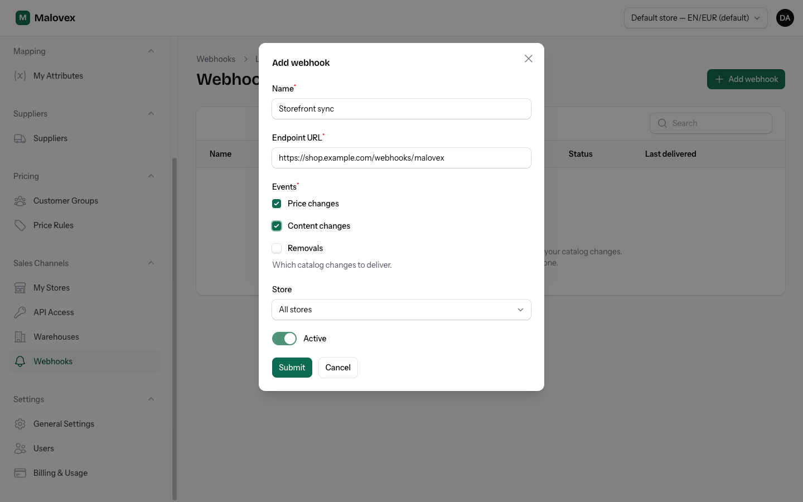Uncheck the Content changes checkbox
The height and width of the screenshot is (502, 803).
(277, 226)
